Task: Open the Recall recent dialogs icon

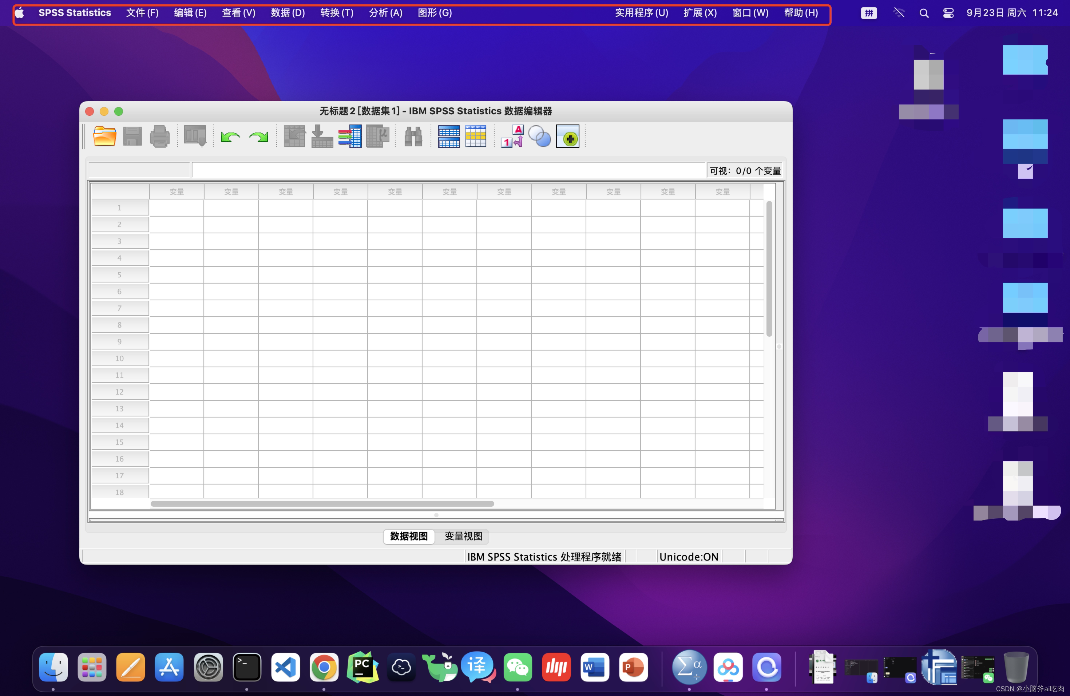Action: point(195,136)
